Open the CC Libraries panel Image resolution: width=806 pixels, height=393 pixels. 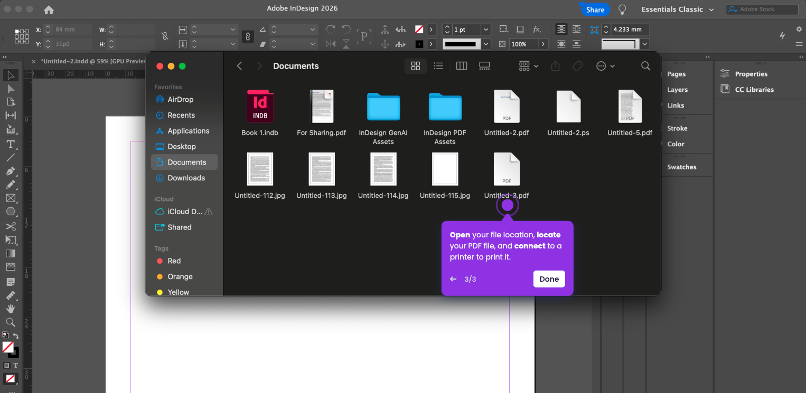pos(748,90)
